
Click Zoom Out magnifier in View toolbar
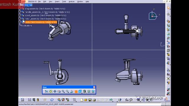point(67,92)
